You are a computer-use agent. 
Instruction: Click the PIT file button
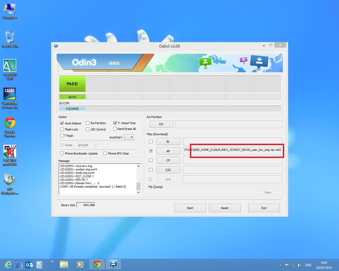(162, 124)
